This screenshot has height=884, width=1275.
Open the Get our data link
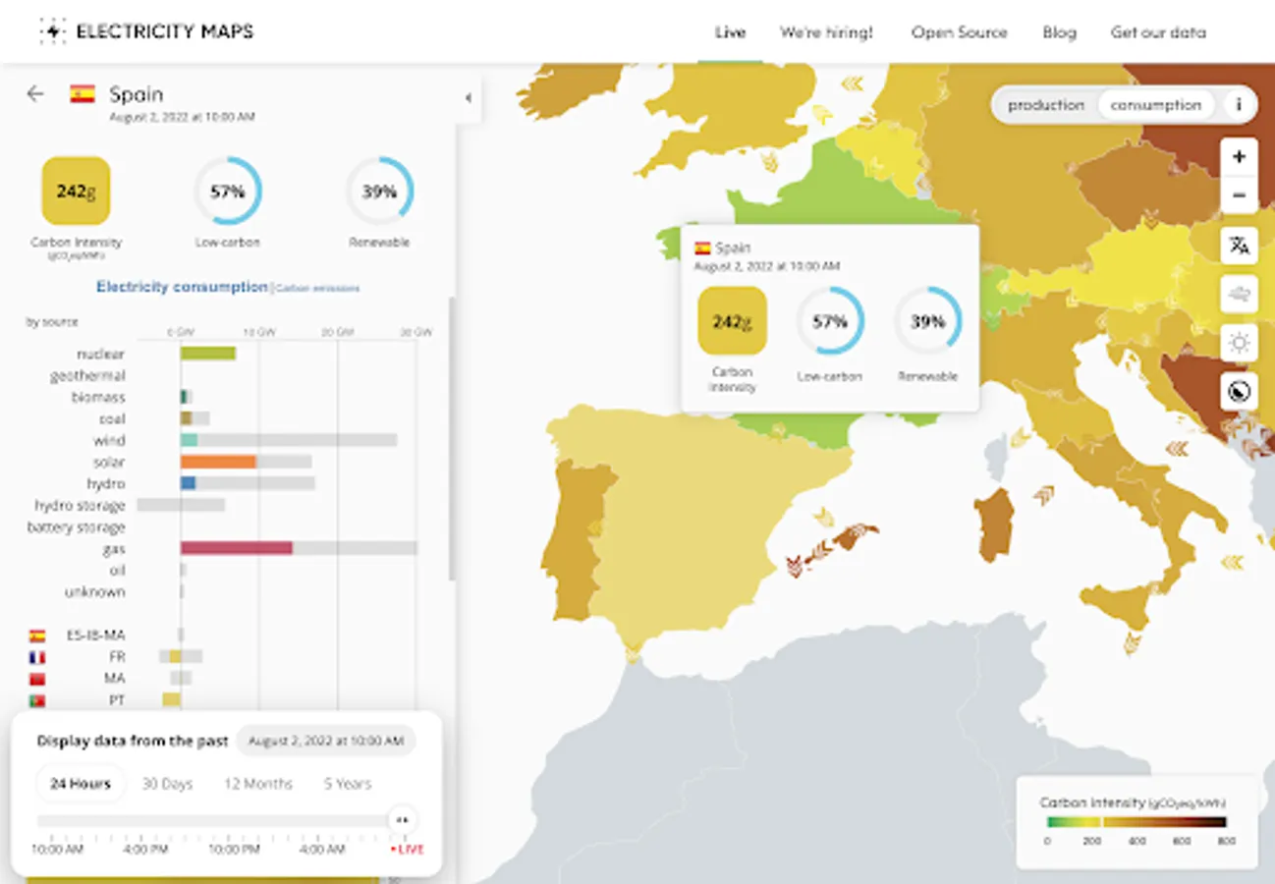[x=1158, y=32]
